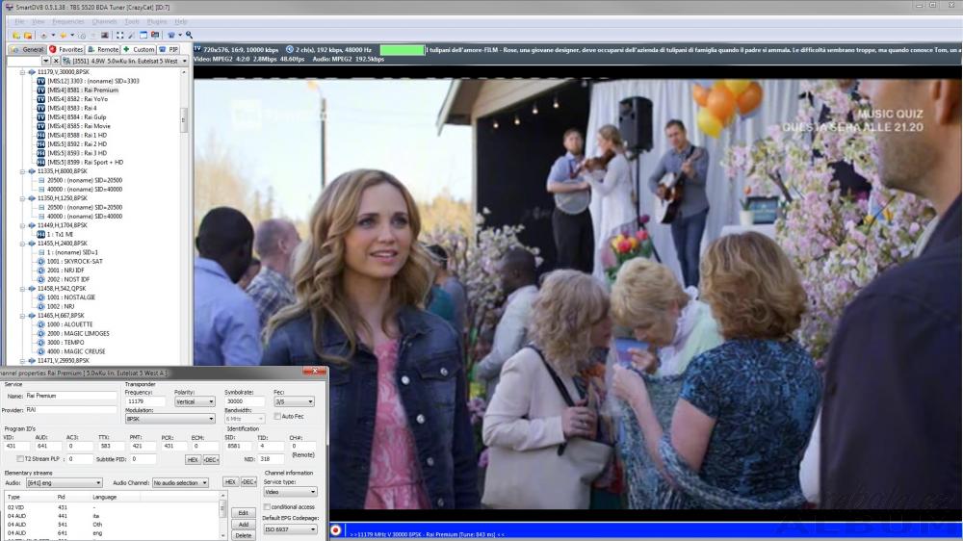Toggle Auto Fec checkbox

[277, 417]
